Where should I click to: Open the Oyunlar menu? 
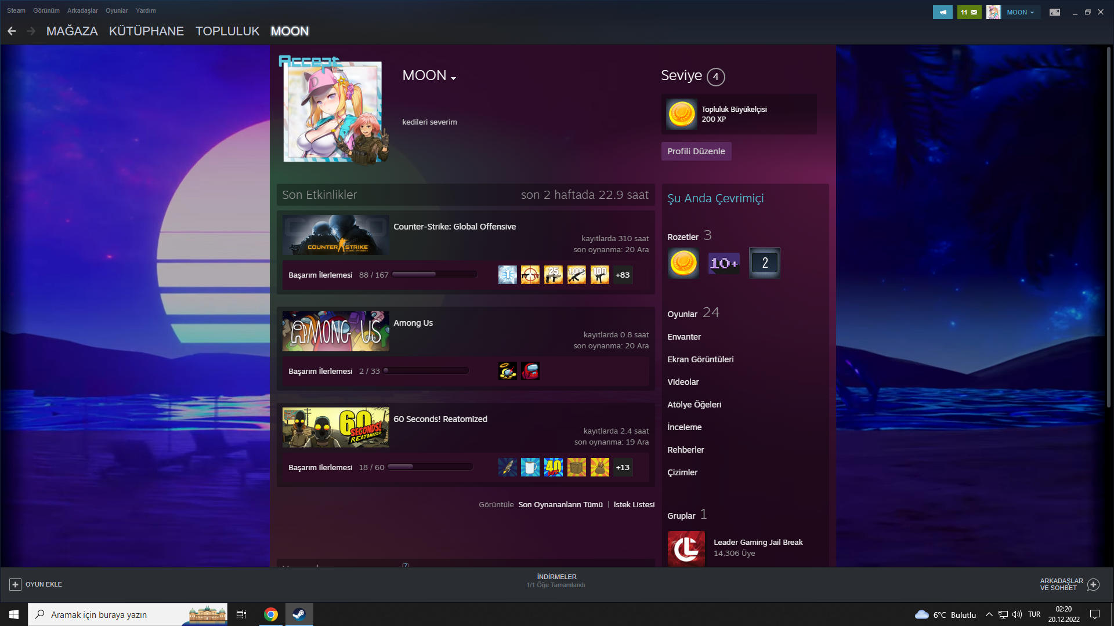click(x=117, y=10)
